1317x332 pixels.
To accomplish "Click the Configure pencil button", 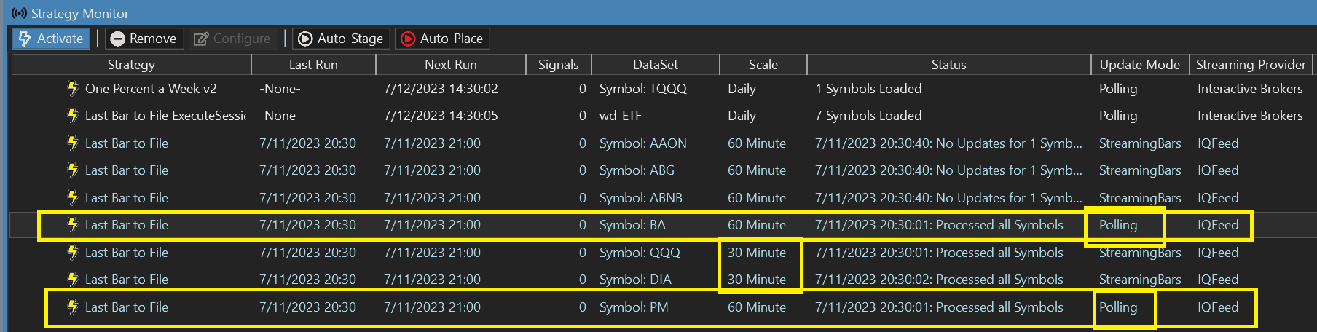I will [x=232, y=39].
